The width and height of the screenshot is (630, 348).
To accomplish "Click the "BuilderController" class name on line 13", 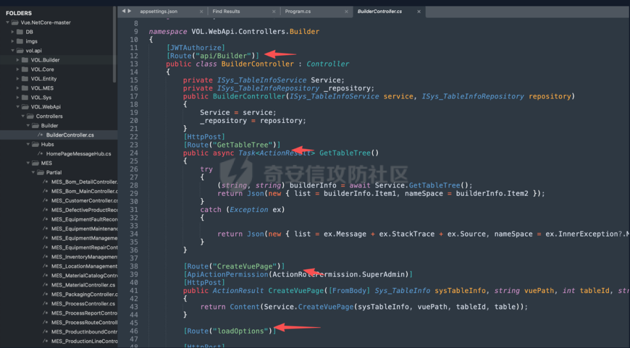I will (258, 64).
